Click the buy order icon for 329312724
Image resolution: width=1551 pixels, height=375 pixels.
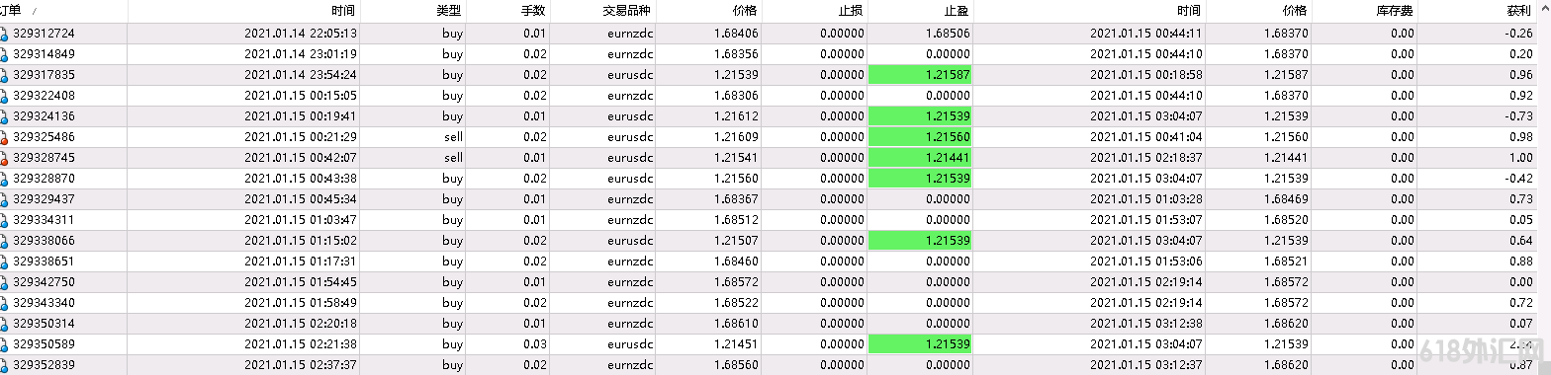4,34
